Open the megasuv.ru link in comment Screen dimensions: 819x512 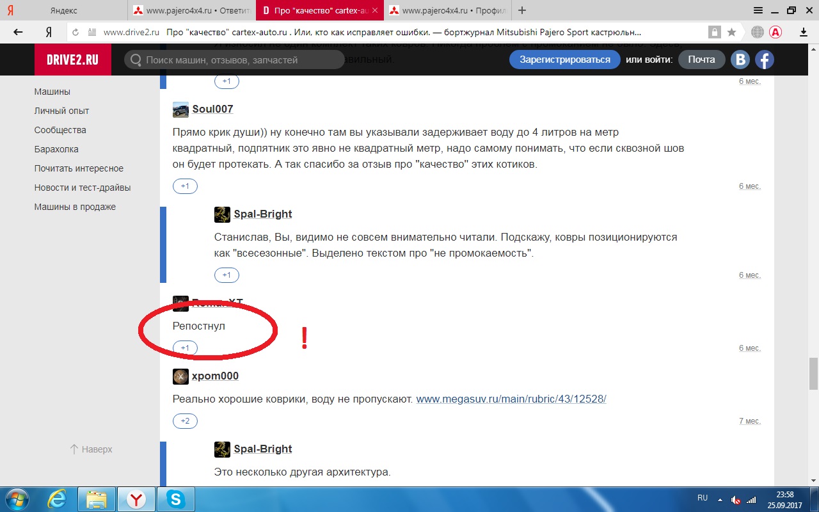[511, 399]
